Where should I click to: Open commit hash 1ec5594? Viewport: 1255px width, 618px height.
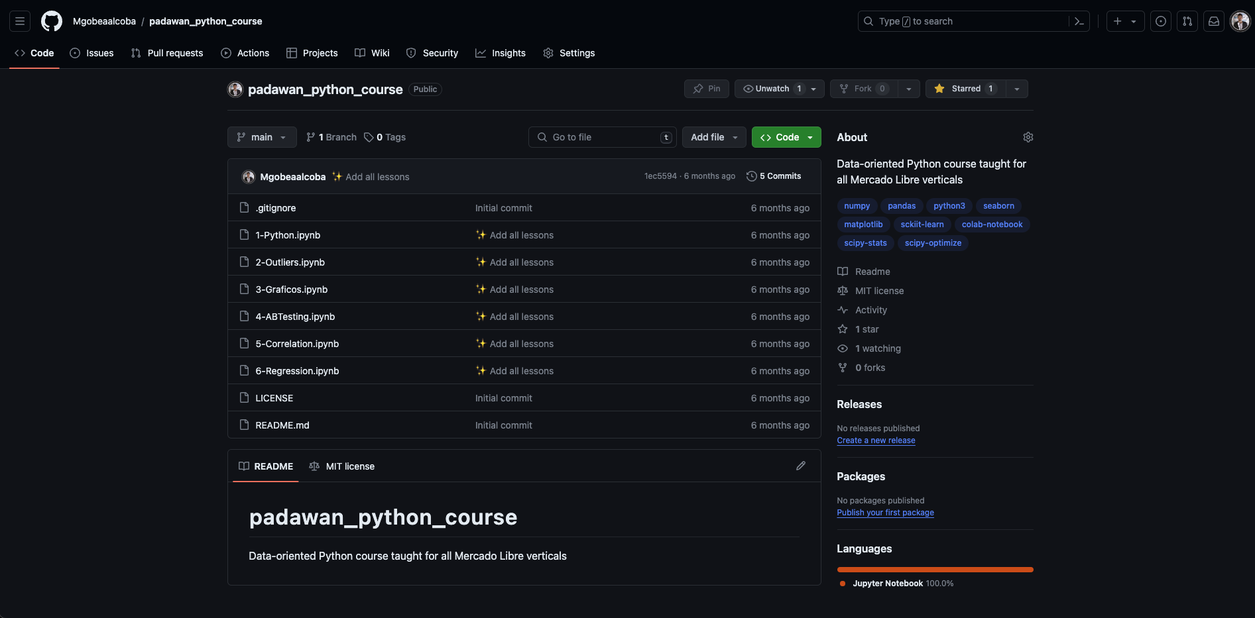click(x=660, y=176)
